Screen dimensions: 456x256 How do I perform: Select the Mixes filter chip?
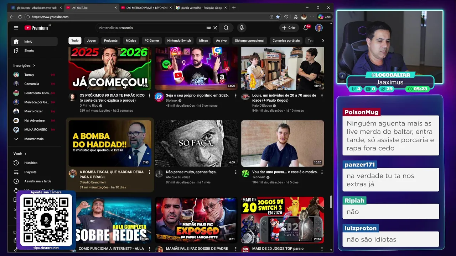pos(203,41)
